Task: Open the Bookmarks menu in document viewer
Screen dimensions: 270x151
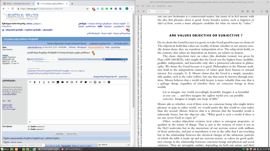Action: [x=161, y=6]
